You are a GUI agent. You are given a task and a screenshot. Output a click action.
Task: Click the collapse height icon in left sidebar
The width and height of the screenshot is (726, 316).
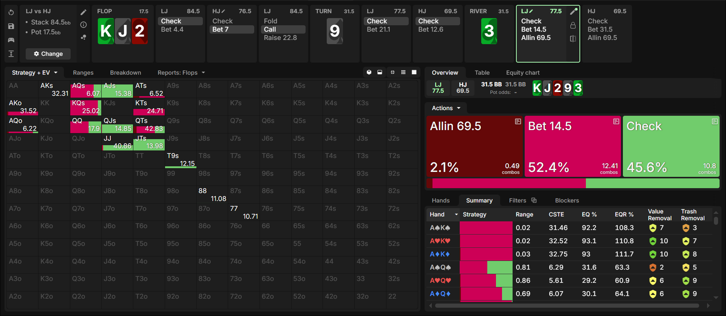[11, 54]
